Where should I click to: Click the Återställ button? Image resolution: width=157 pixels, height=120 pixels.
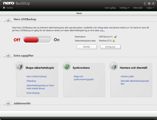[x=87, y=47]
